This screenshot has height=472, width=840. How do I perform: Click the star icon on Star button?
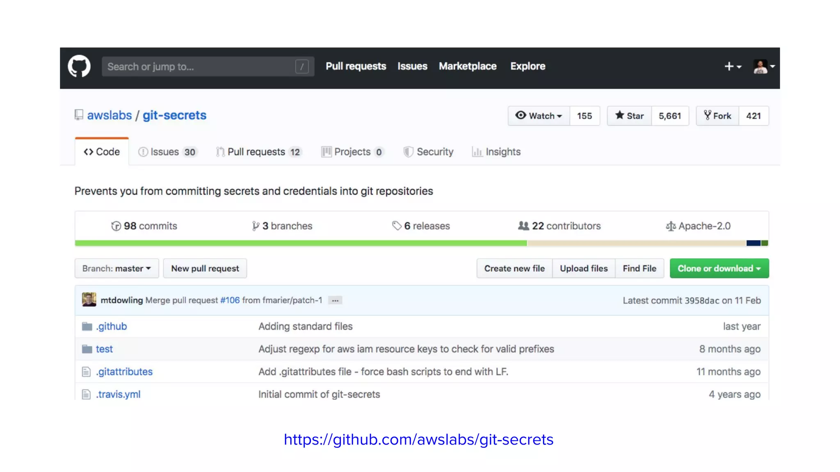619,115
